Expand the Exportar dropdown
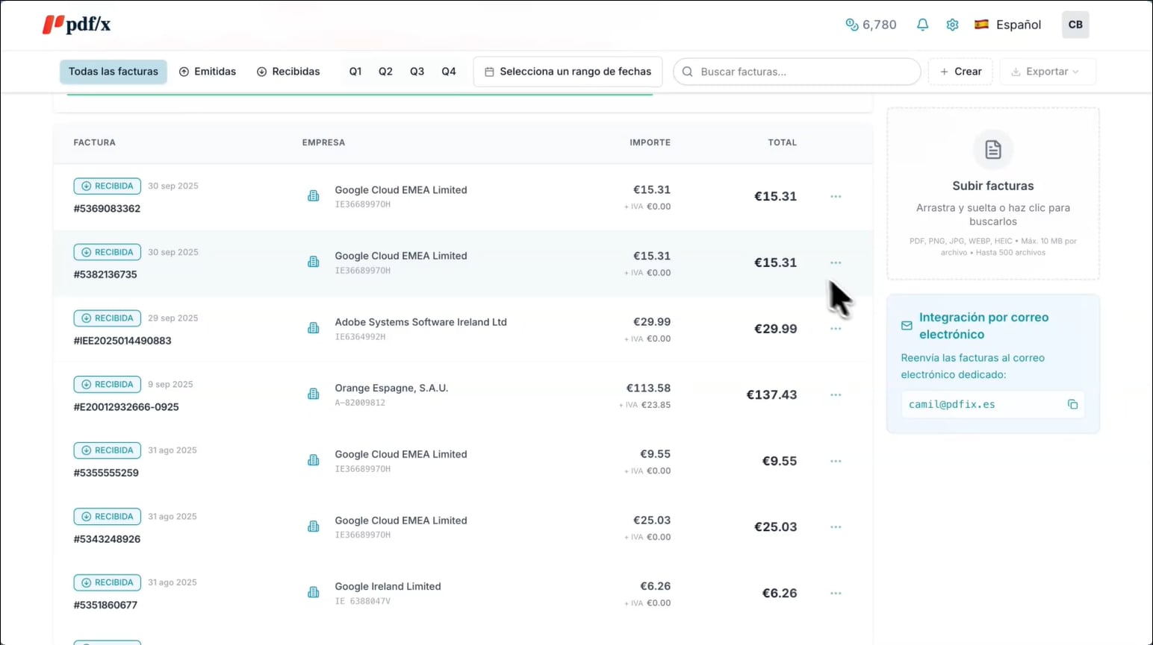The width and height of the screenshot is (1153, 645). tap(1048, 72)
